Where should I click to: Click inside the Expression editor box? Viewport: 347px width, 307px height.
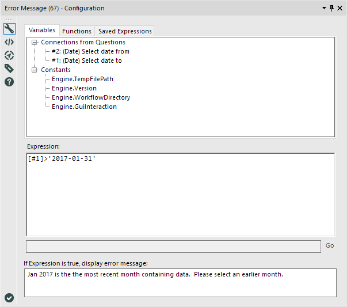[x=180, y=194]
